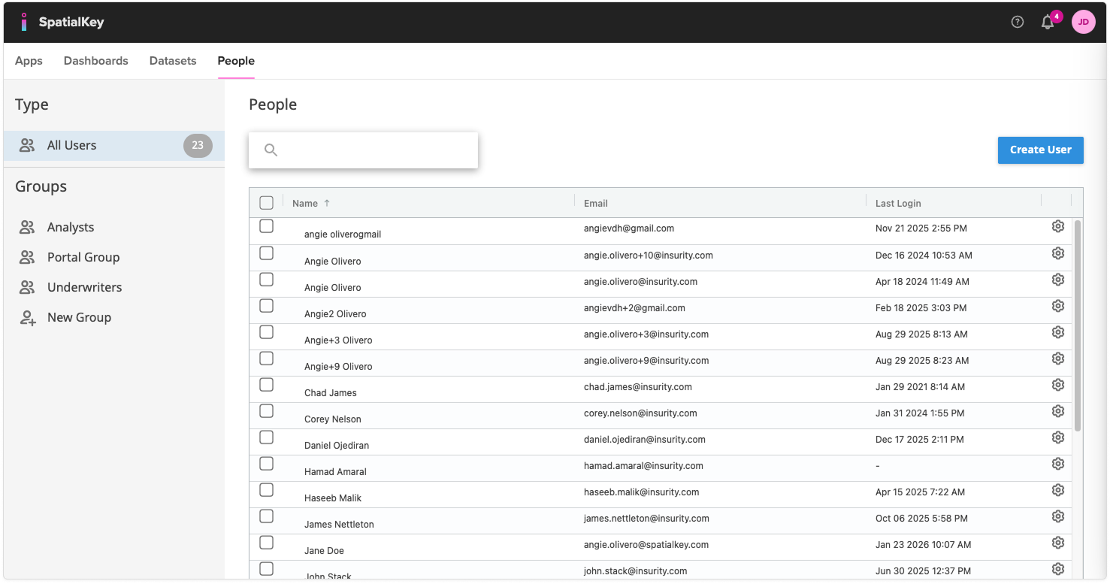The height and width of the screenshot is (584, 1110).
Task: Tick the select-all checkbox in table header
Action: (x=266, y=203)
